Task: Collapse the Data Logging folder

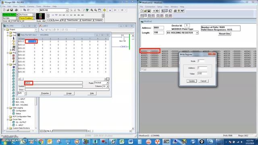Action: click(x=8, y=108)
